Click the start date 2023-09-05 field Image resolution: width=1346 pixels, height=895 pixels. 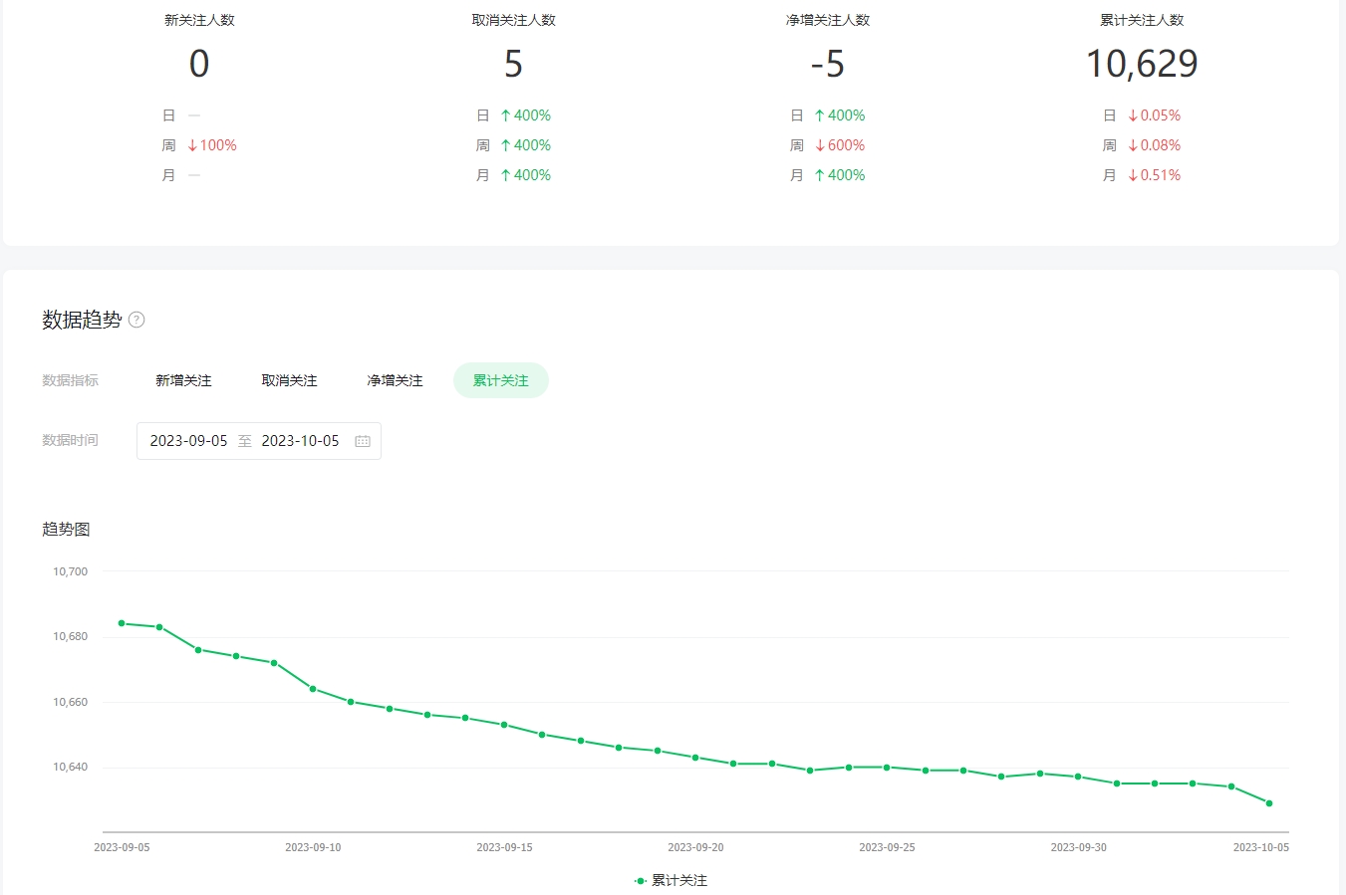(x=188, y=441)
